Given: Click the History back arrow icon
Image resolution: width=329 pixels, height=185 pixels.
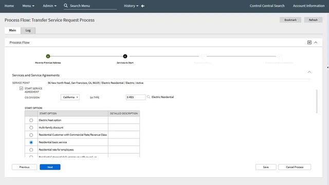Looking at the screenshot, I should [143, 6].
